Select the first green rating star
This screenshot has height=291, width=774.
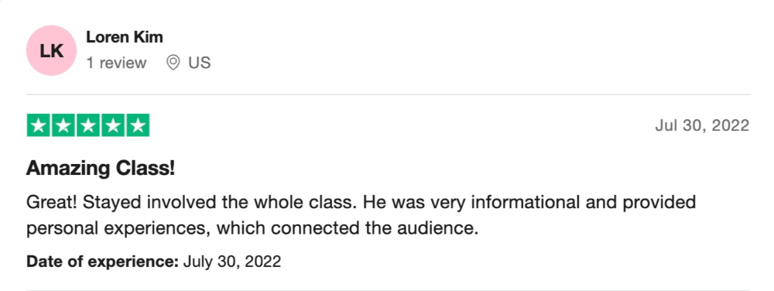coord(39,125)
